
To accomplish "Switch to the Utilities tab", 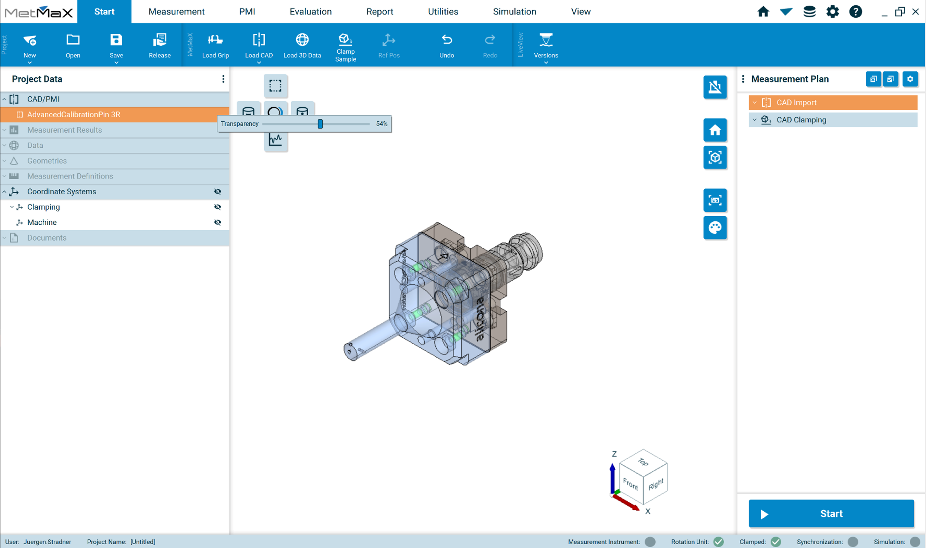I will (x=443, y=11).
